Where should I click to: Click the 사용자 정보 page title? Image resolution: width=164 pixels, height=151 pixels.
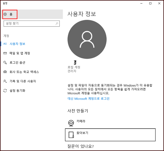(82, 14)
